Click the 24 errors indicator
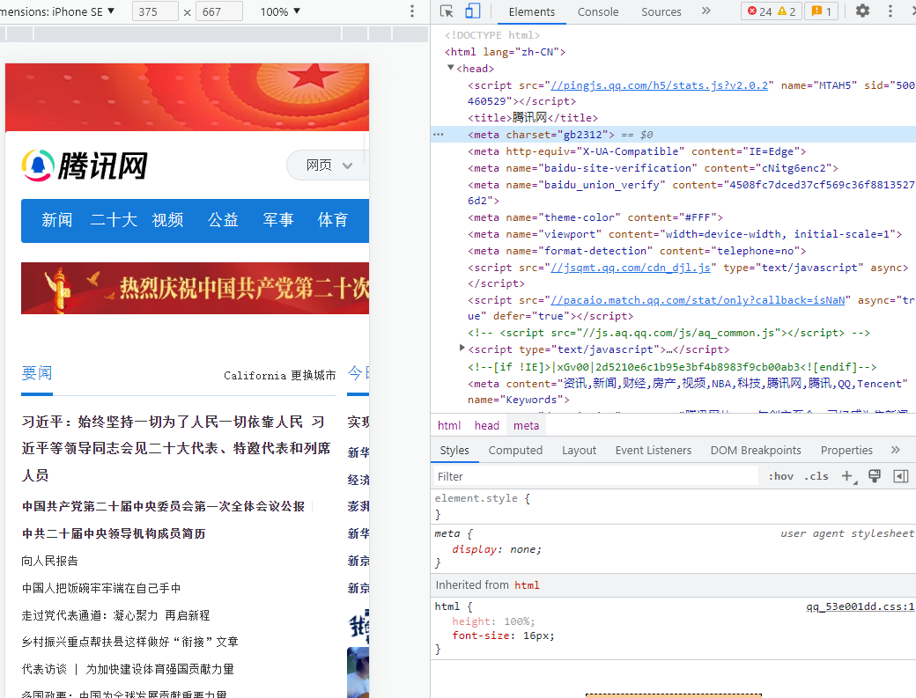Image resolution: width=916 pixels, height=698 pixels. point(760,11)
